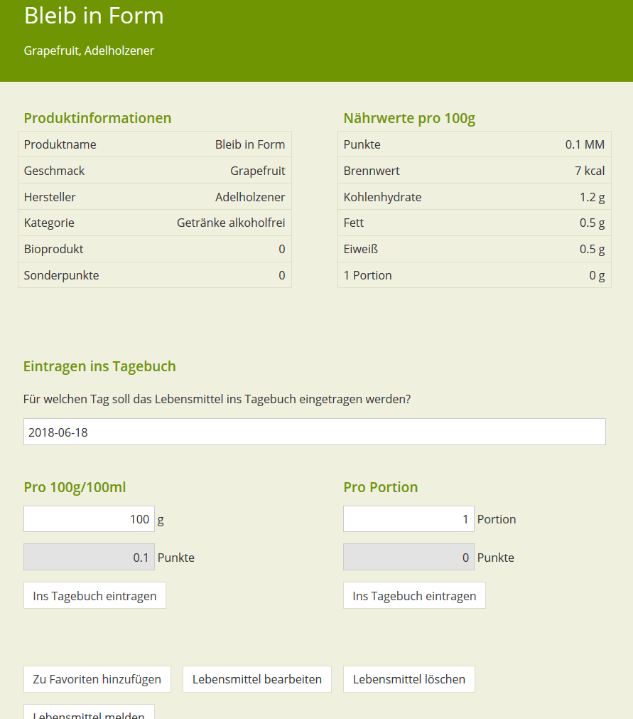Click the 'Punkte' label in the Nährwerte table
The width and height of the screenshot is (633, 719).
point(362,144)
